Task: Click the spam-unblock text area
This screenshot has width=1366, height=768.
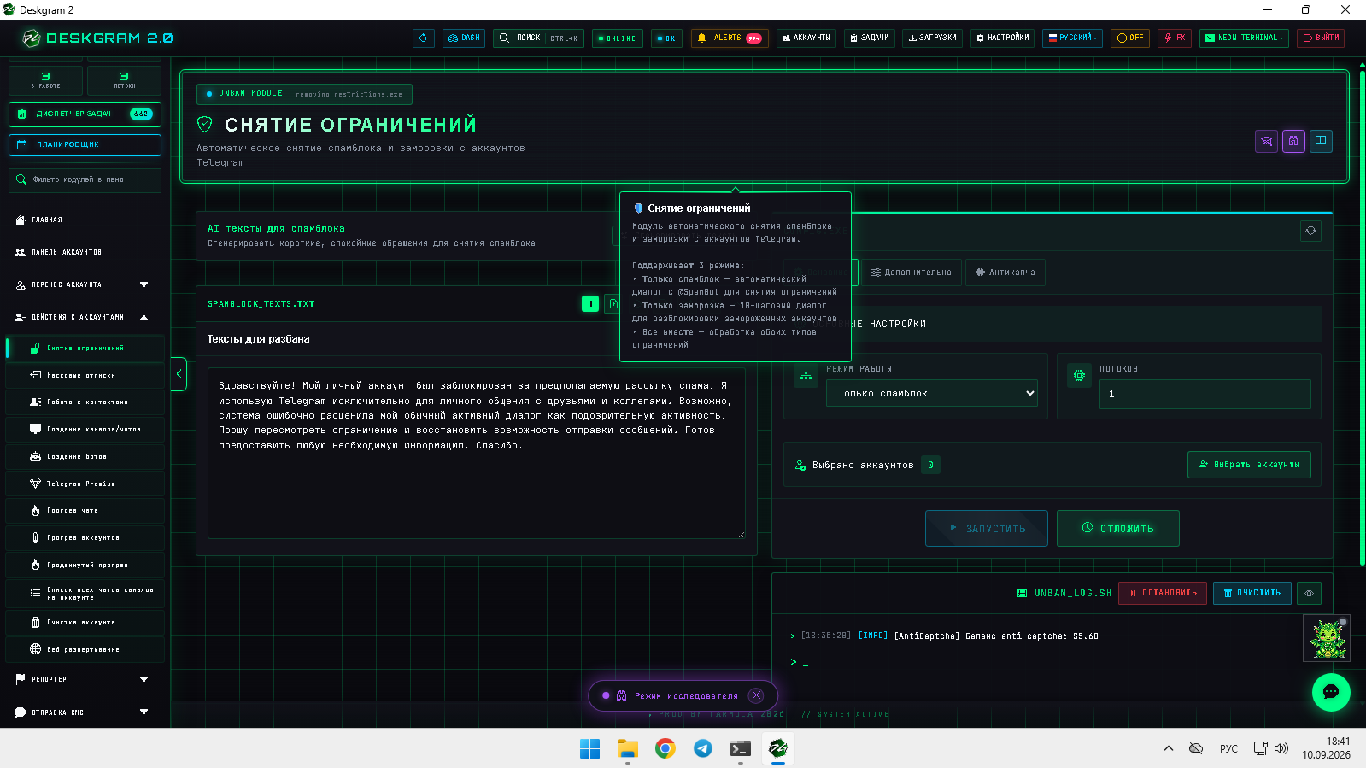Action: click(477, 454)
